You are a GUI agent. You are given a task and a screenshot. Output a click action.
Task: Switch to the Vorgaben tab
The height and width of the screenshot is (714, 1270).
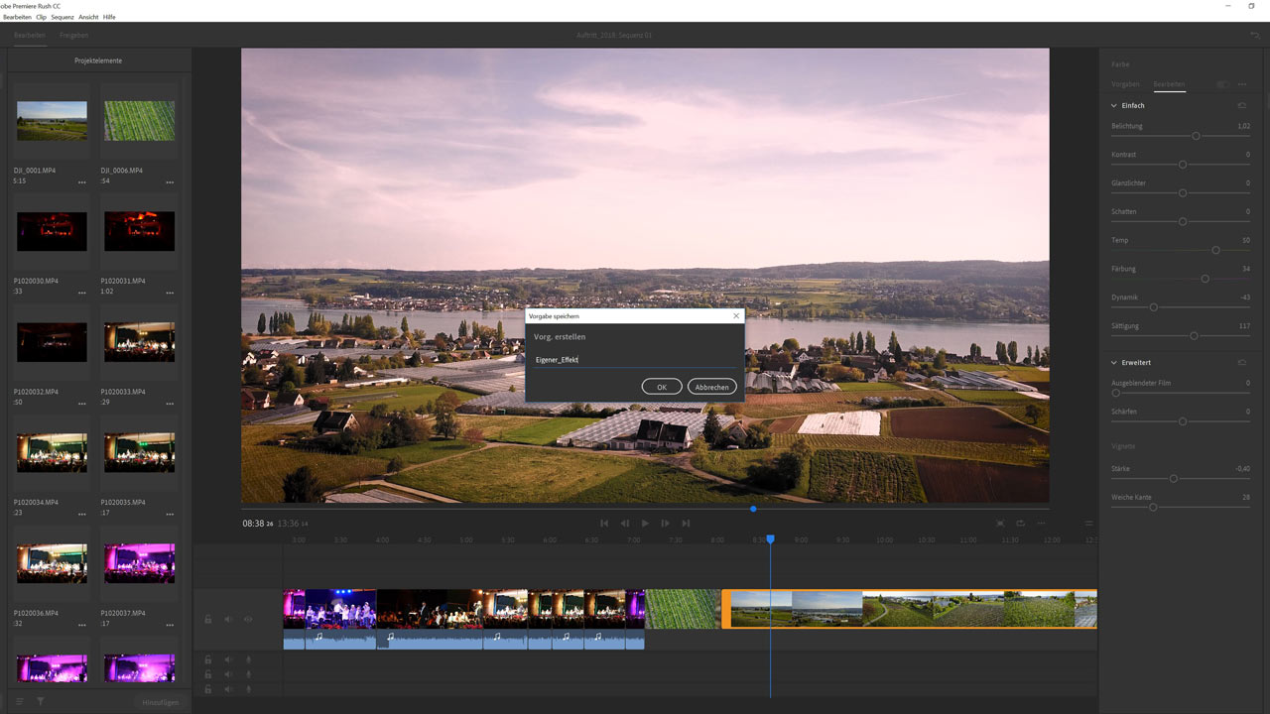pos(1125,84)
